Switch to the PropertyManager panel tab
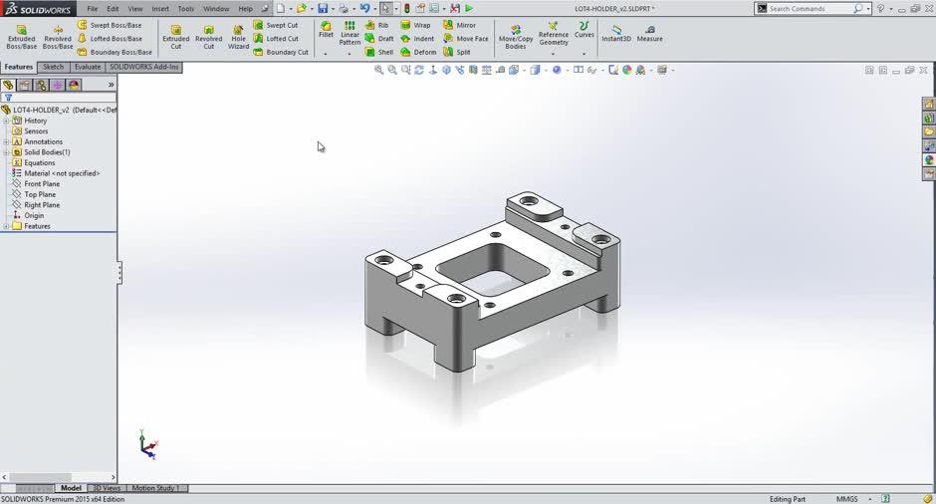Screen dimensions: 936x504 pos(25,85)
